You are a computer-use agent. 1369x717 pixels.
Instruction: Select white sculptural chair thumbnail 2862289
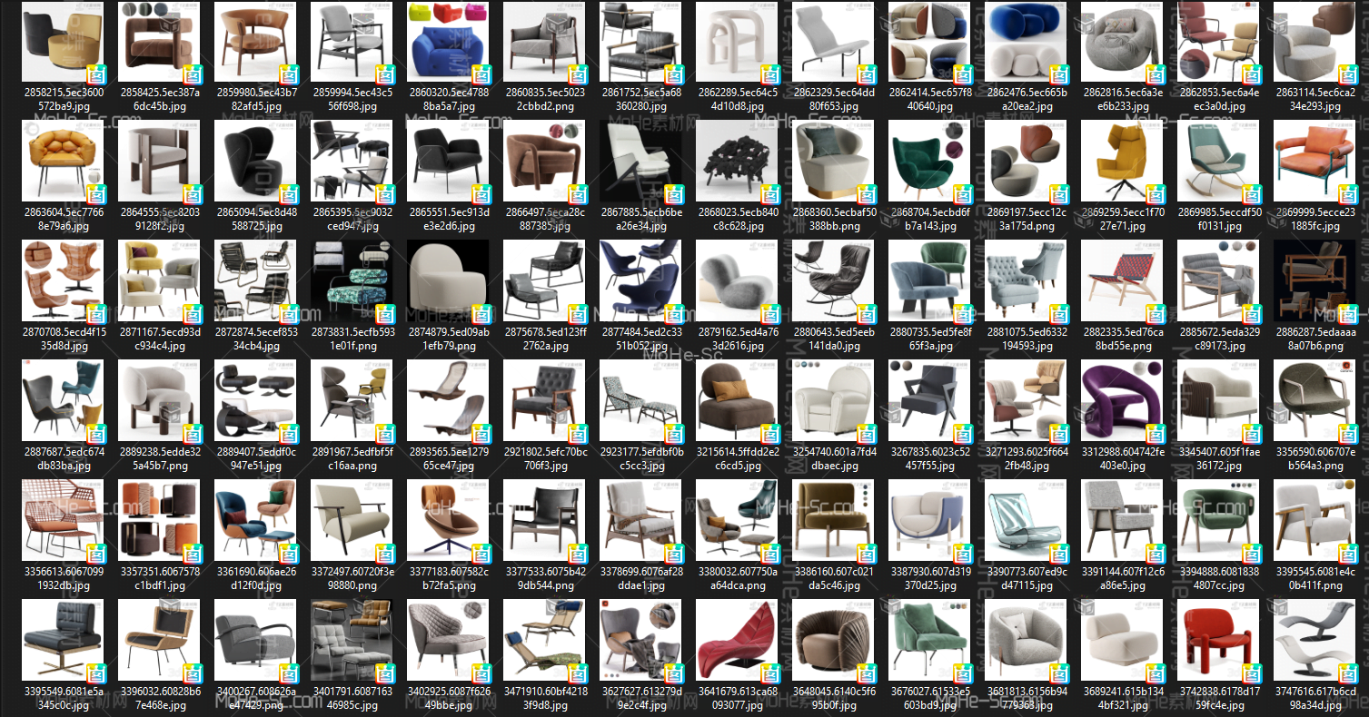735,43
